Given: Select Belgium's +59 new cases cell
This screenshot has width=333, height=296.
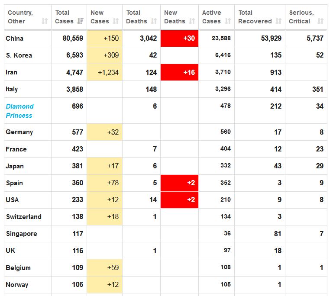Looking at the screenshot, I should tap(105, 267).
